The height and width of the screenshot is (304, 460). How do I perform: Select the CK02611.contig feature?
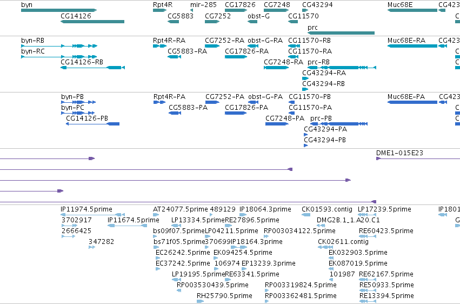point(325,247)
